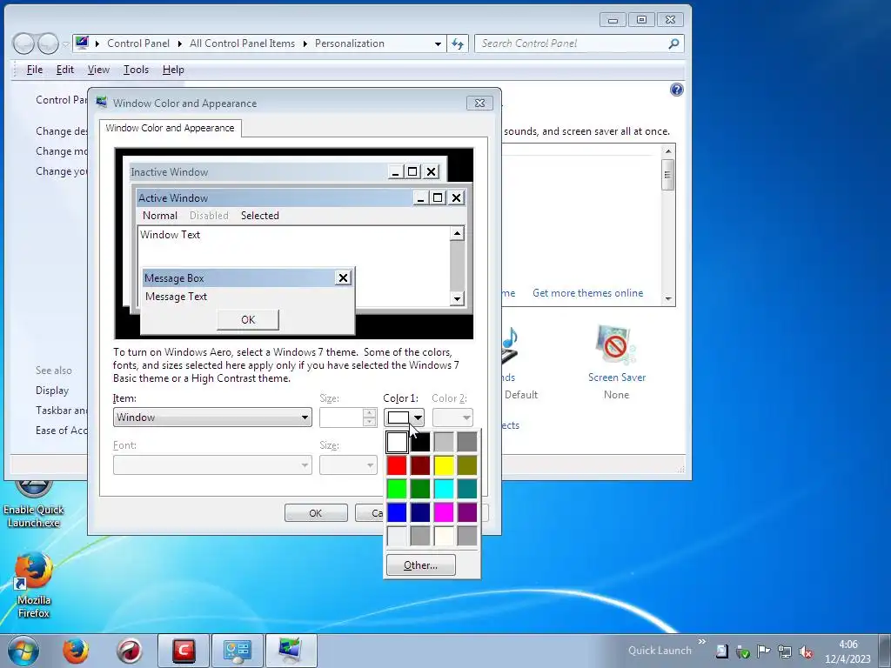Click the themes list scrollbar down arrow

pos(668,299)
